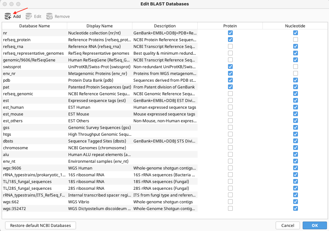Click Restore default NCBI Databases button

[41, 225]
